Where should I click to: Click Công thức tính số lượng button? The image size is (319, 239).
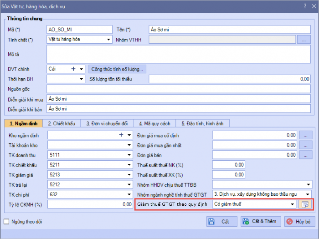tap(117, 69)
